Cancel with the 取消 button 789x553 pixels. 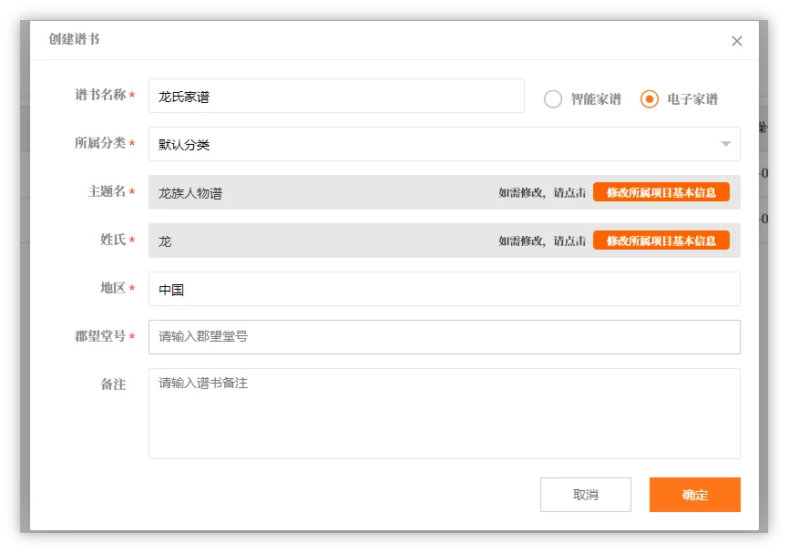click(586, 495)
